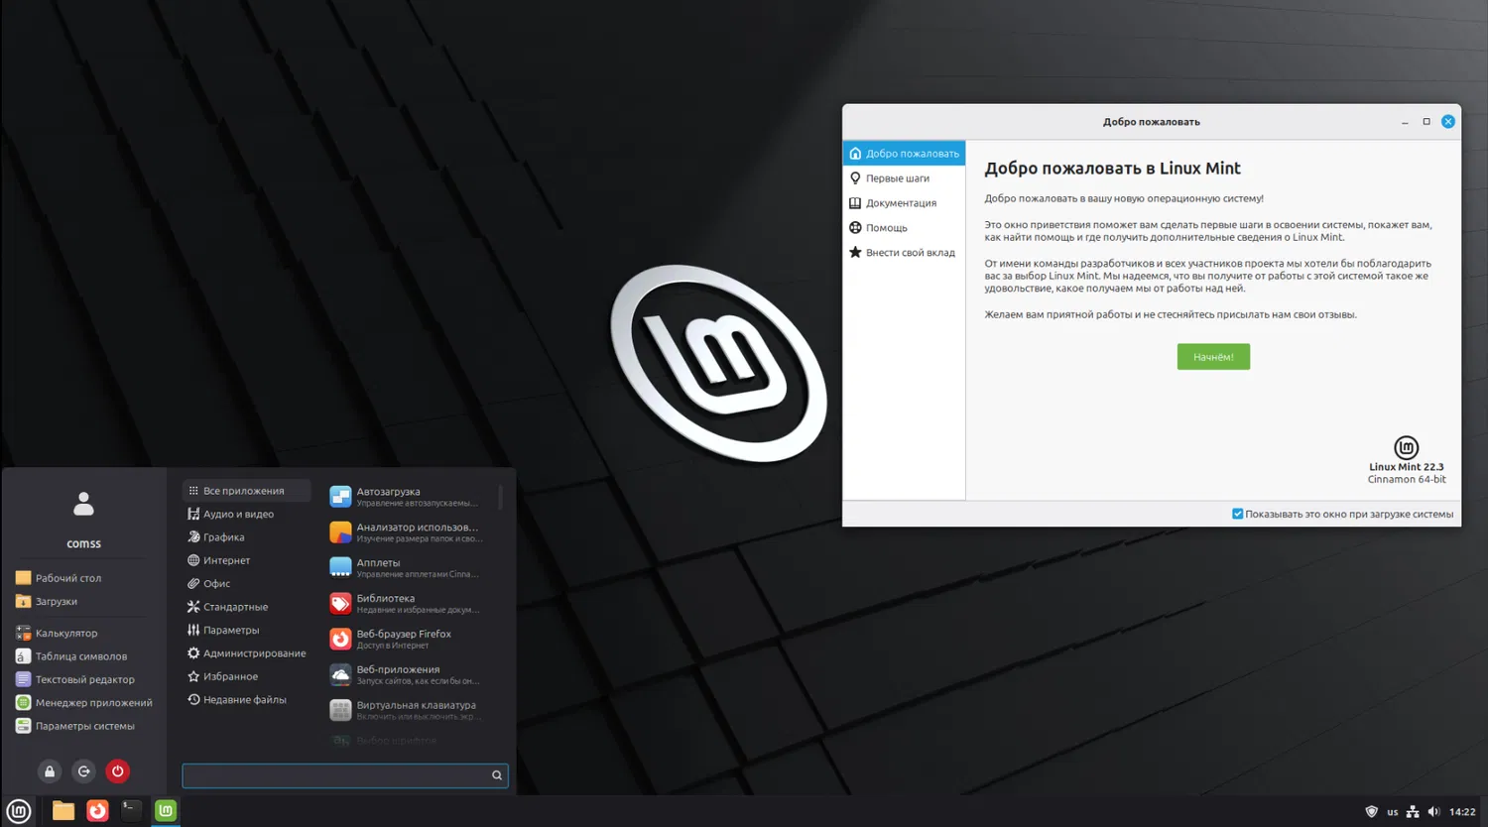This screenshot has width=1488, height=827.
Task: Click the red power button in the menu
Action: coord(117,771)
